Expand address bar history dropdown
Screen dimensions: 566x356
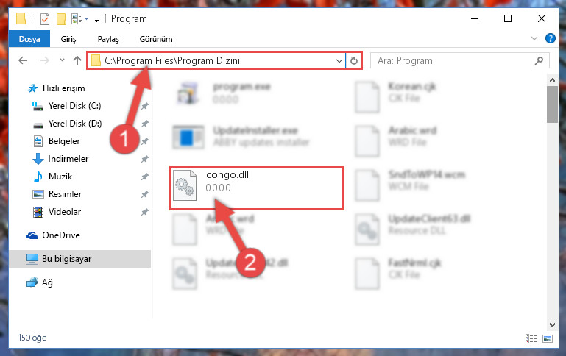pyautogui.click(x=339, y=60)
